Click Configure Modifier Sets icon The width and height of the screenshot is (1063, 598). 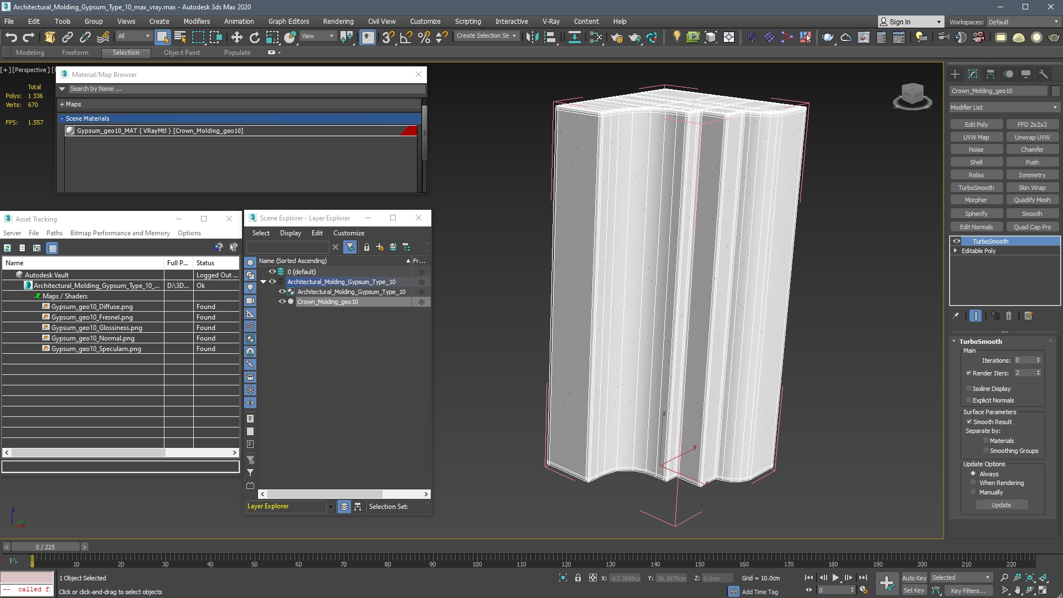click(1029, 316)
